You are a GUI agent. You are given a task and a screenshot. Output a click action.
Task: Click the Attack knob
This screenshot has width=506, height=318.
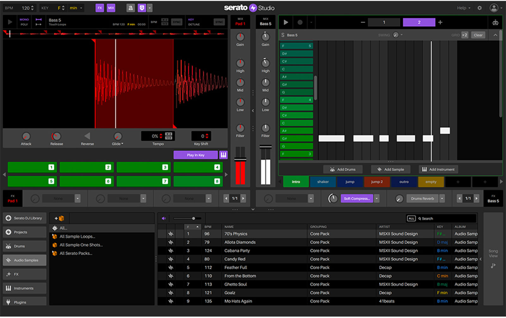click(x=26, y=136)
